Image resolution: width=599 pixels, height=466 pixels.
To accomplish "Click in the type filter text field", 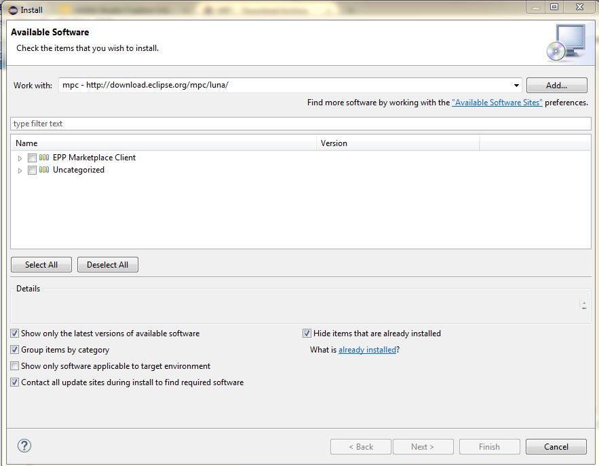I will 300,124.
